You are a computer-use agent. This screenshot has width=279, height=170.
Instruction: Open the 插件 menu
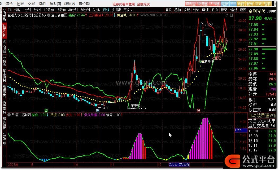tap(42, 3)
